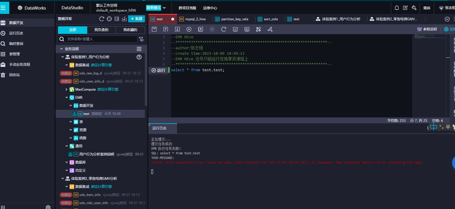Open 运维中心 in top navigation
This screenshot has width=455, height=209.
point(210,8)
